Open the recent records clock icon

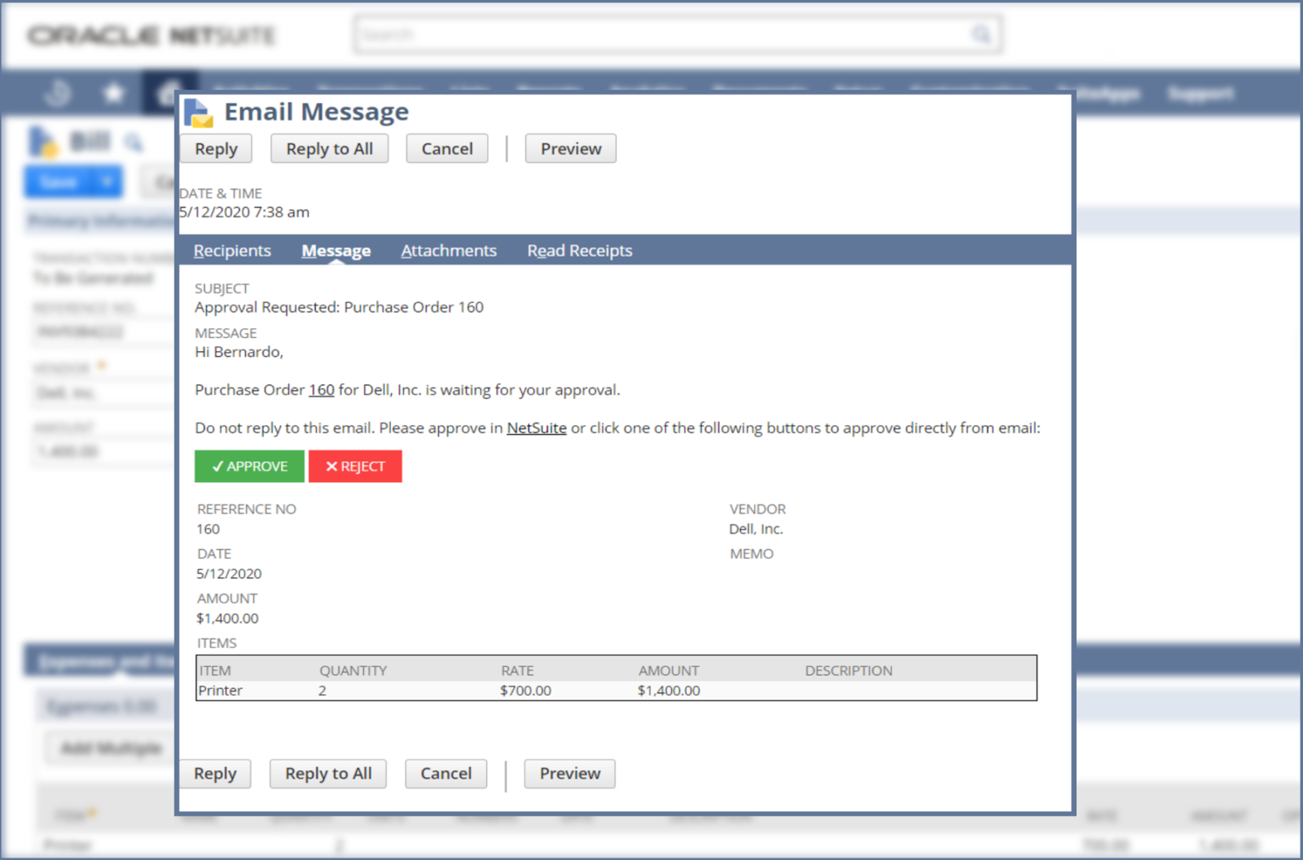[58, 94]
